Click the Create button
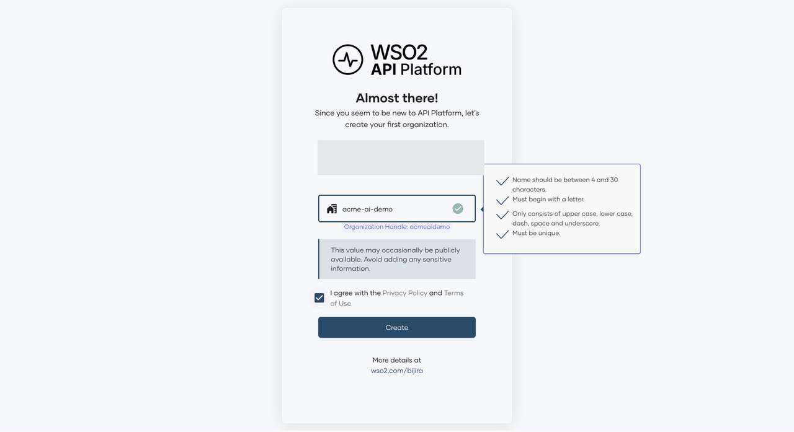Image resolution: width=794 pixels, height=432 pixels. pyautogui.click(x=397, y=327)
